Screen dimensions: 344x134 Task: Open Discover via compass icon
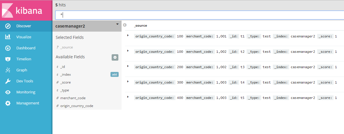click(8, 26)
